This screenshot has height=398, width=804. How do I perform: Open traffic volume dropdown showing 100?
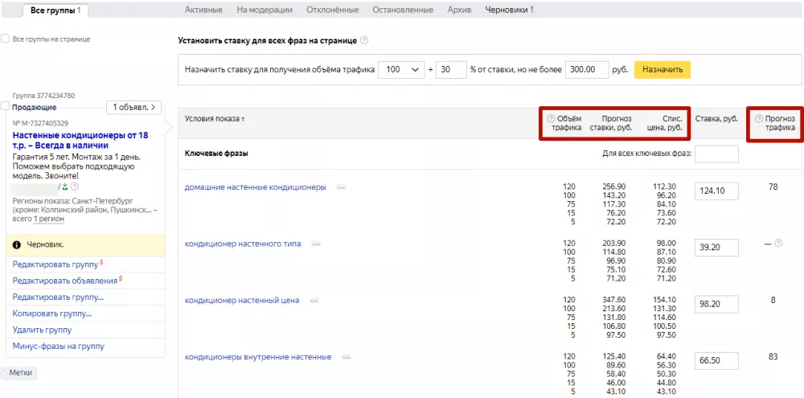tap(401, 70)
